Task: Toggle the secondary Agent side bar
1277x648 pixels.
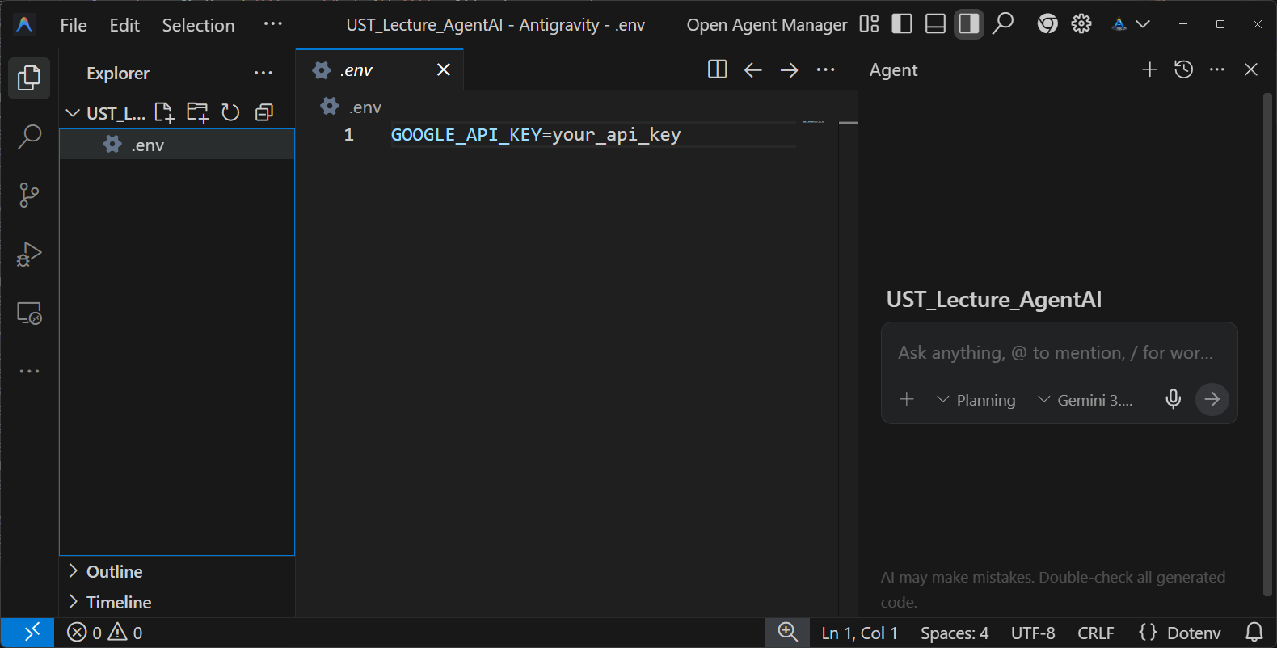Action: point(968,24)
